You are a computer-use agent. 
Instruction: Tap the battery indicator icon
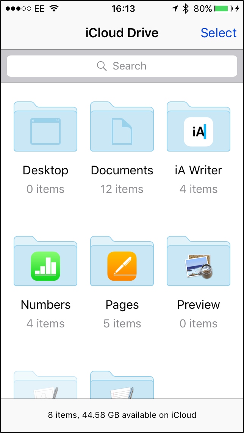click(224, 9)
